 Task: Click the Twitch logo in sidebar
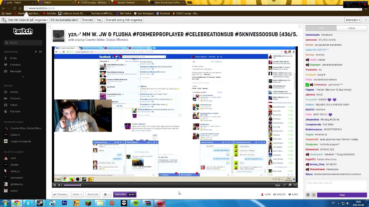point(23,31)
